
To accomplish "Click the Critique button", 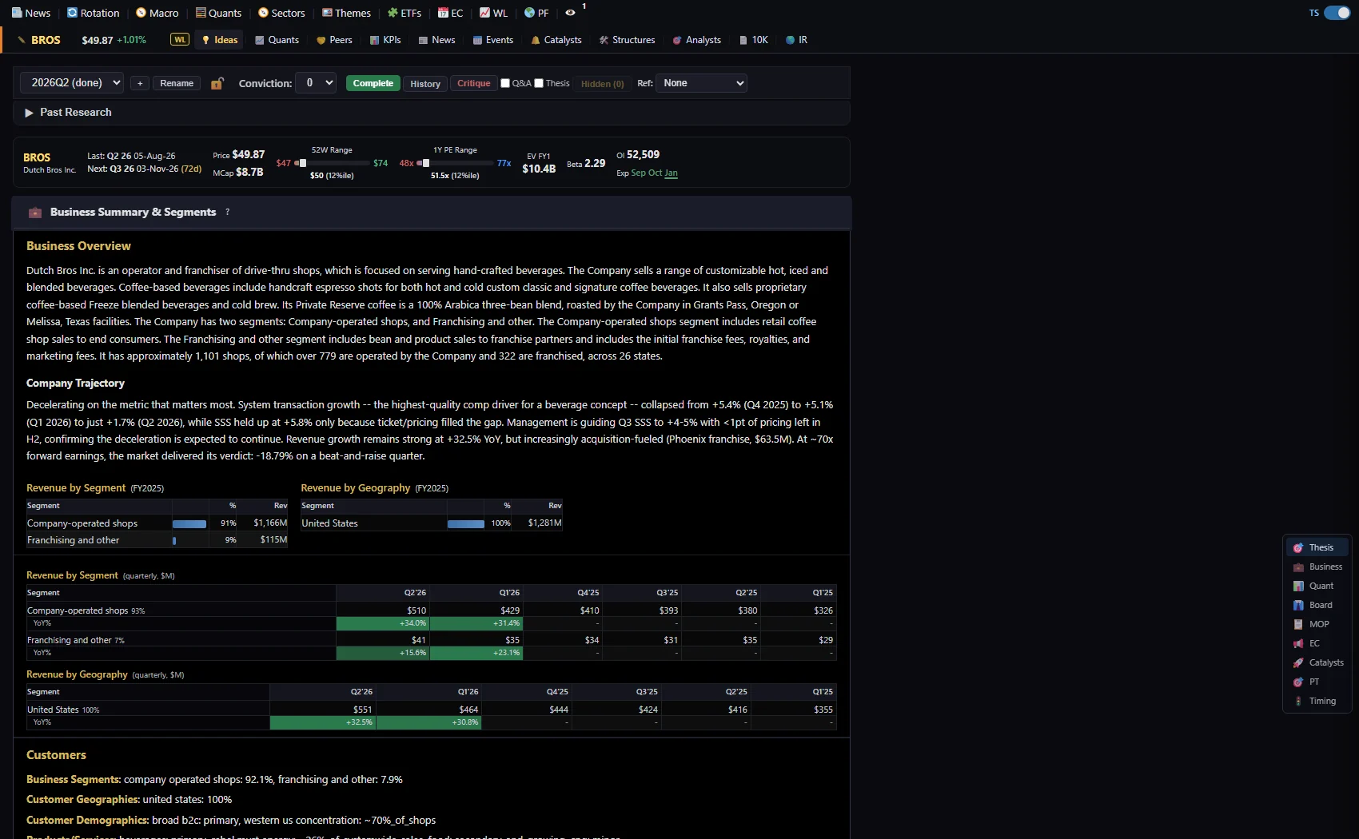I will click(x=474, y=83).
